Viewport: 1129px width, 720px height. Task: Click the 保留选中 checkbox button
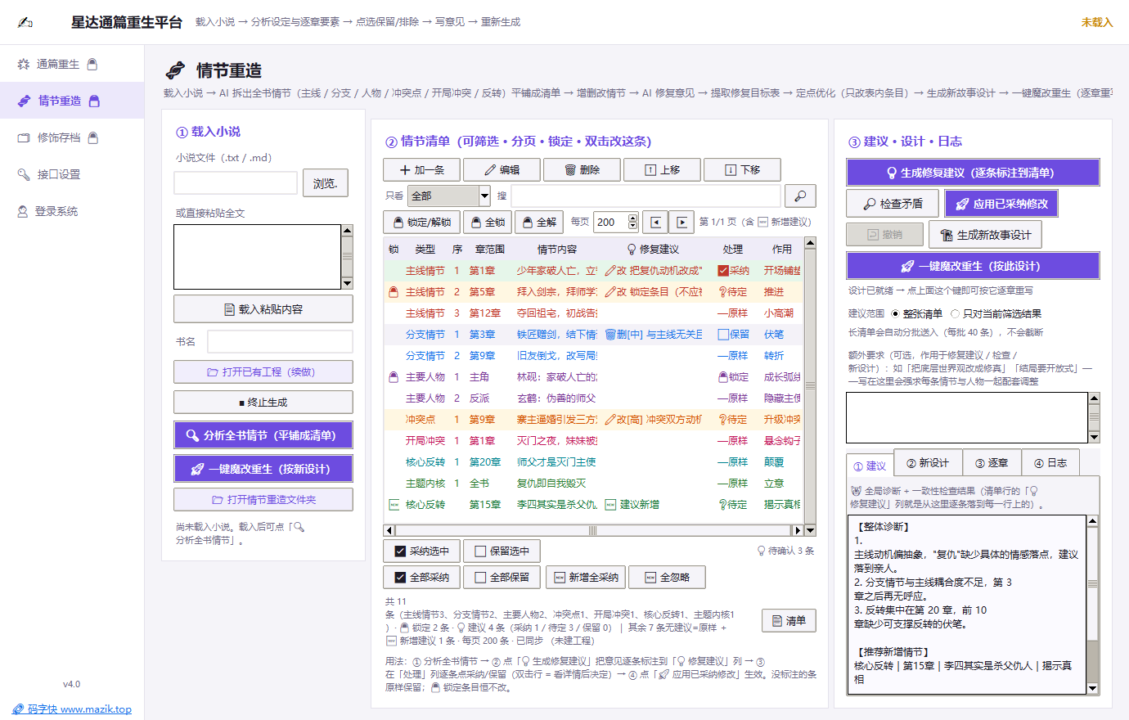pyautogui.click(x=502, y=551)
